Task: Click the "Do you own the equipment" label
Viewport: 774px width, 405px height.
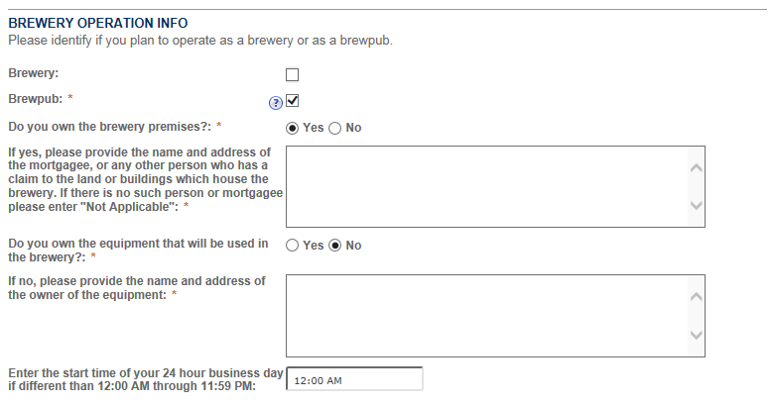Action: tap(137, 250)
